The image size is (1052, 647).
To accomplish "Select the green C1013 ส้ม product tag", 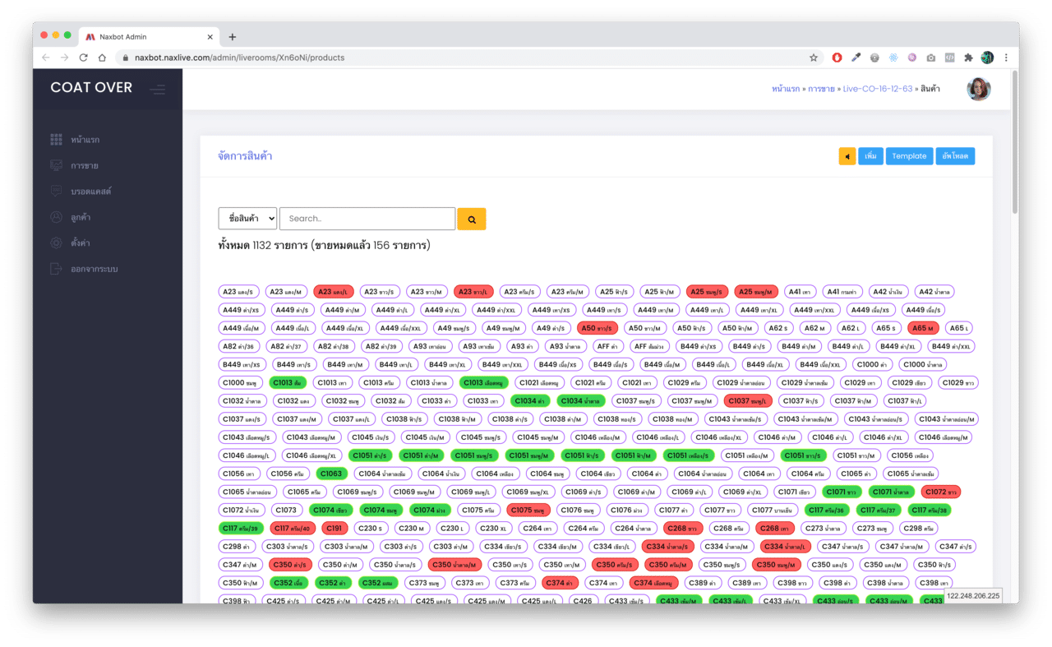I will pyautogui.click(x=288, y=382).
